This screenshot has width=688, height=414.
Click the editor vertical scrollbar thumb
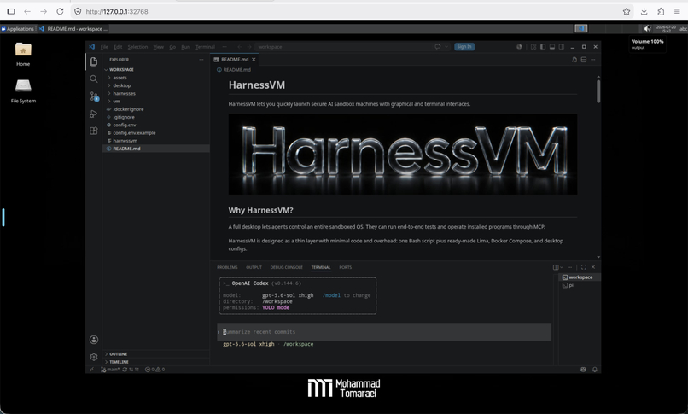pyautogui.click(x=598, y=91)
